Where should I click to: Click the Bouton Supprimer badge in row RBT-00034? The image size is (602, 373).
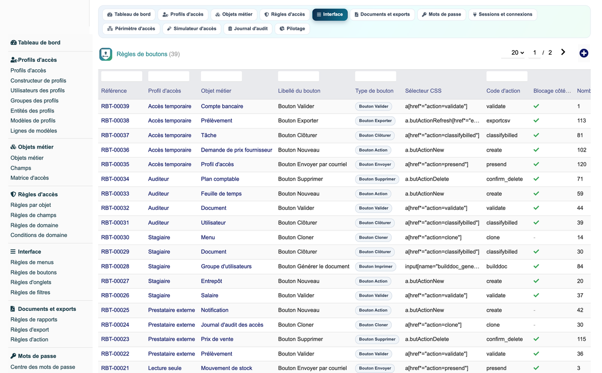[377, 179]
